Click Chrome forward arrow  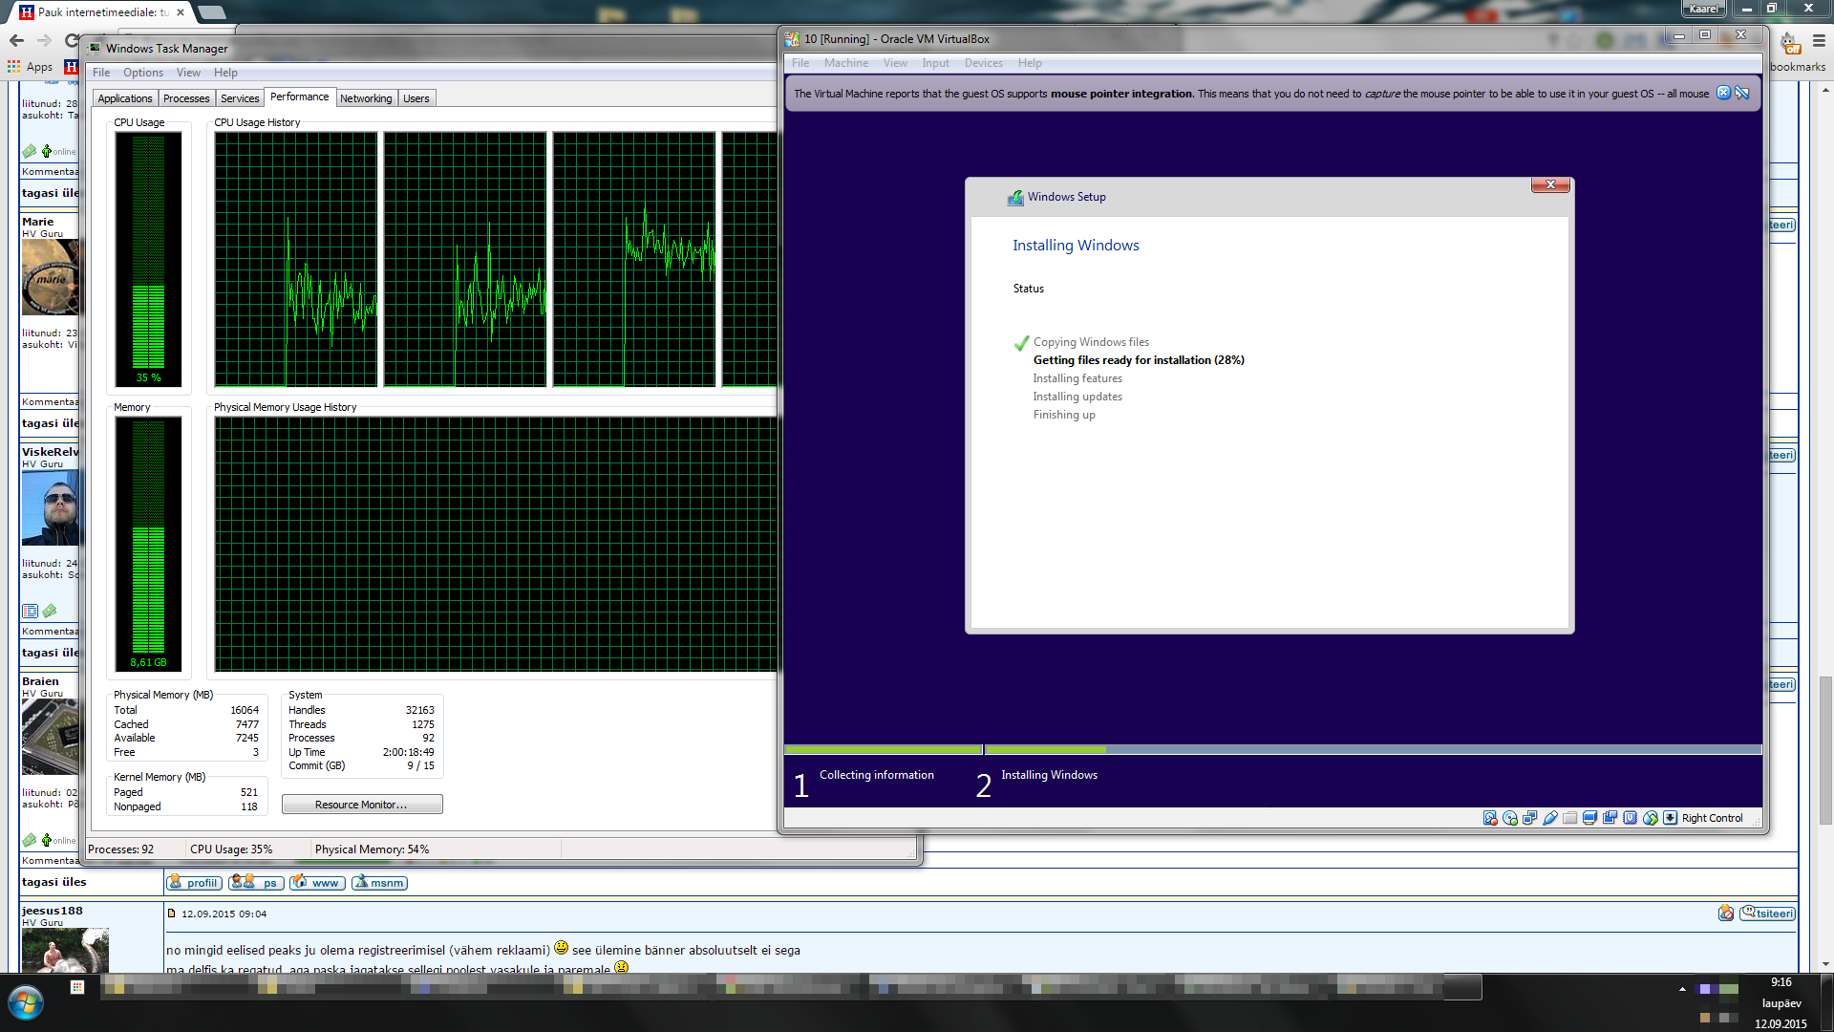point(44,40)
